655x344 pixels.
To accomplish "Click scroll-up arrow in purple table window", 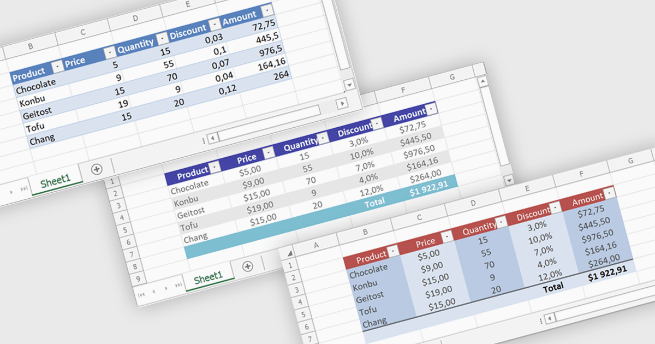I will pyautogui.click(x=483, y=82).
